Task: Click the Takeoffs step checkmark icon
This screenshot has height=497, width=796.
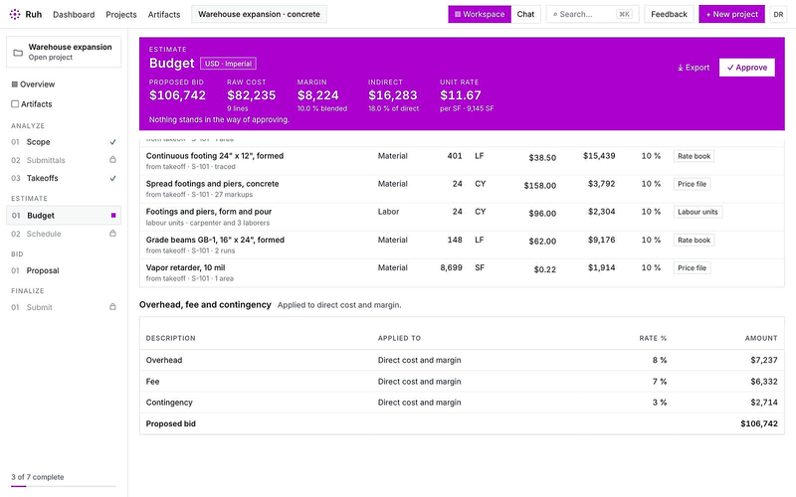Action: tap(112, 178)
